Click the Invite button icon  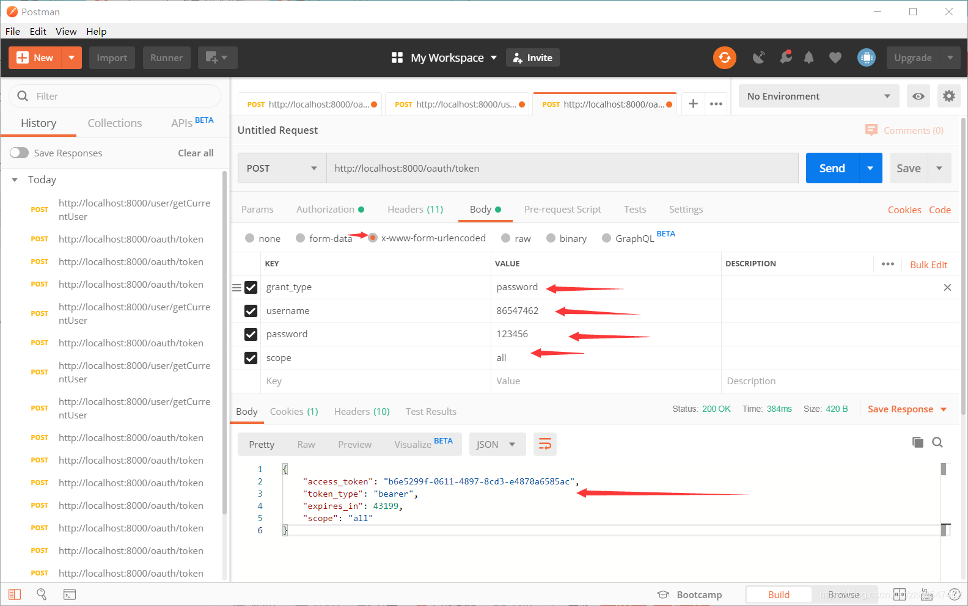pyautogui.click(x=518, y=57)
